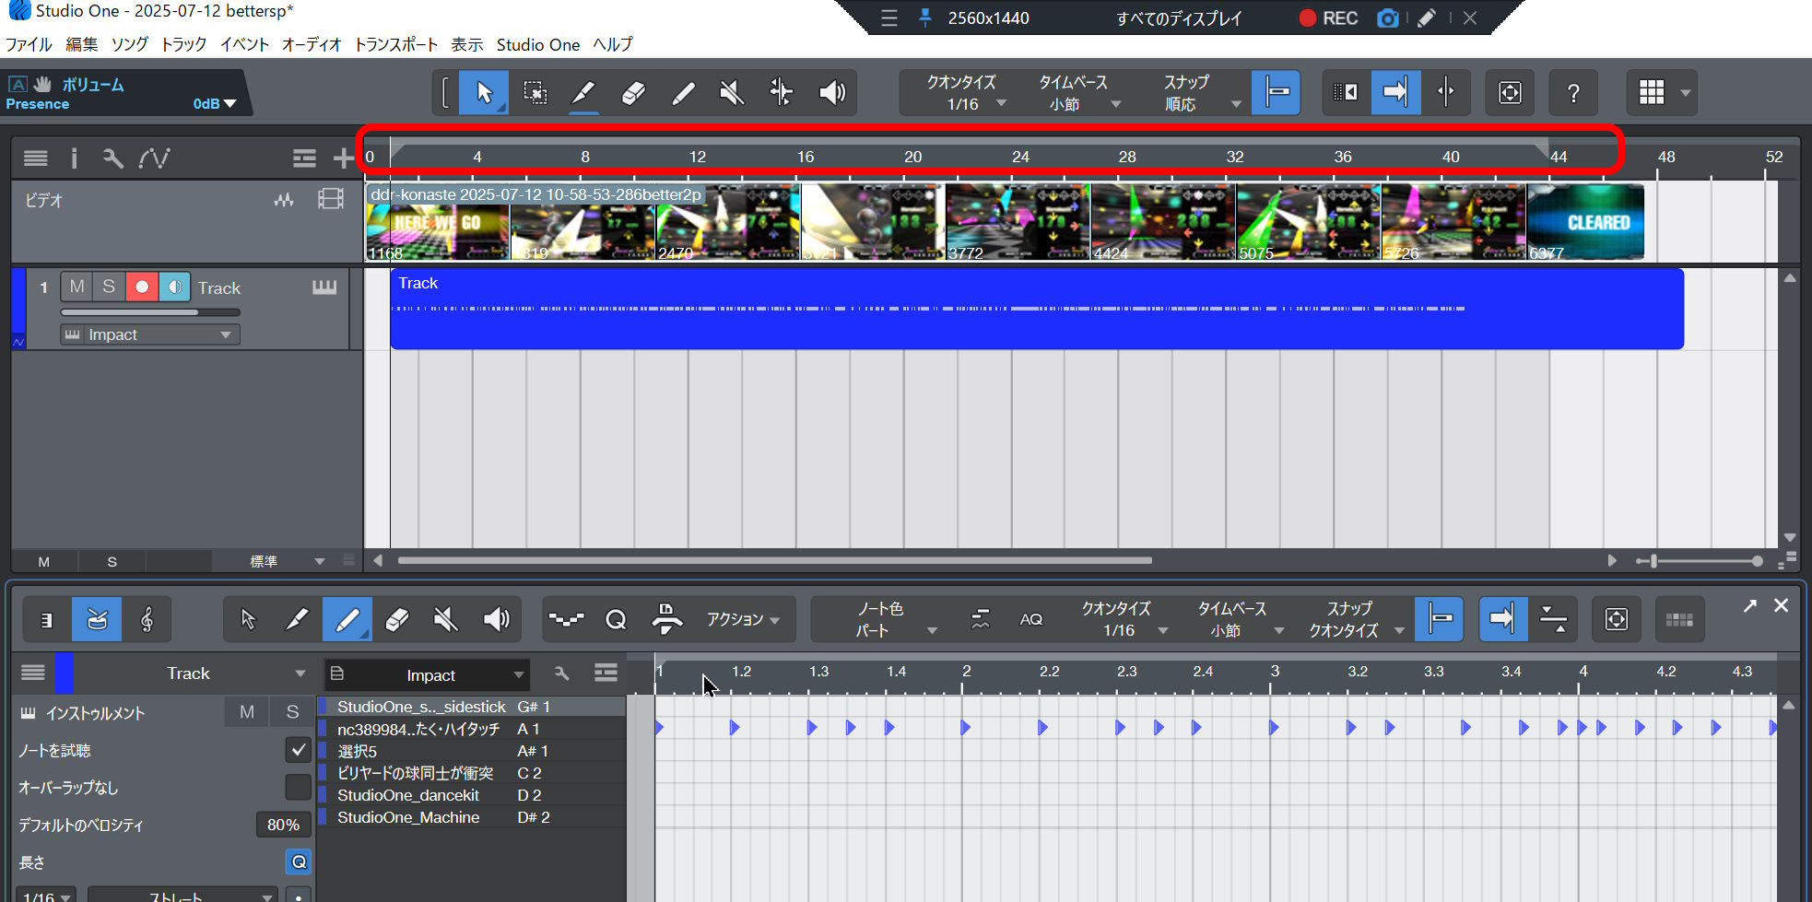Click the video track waveform icon
The width and height of the screenshot is (1812, 902).
click(284, 199)
